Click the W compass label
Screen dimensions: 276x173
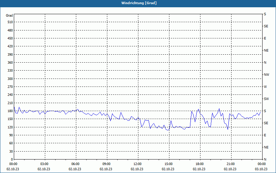tap(265, 87)
